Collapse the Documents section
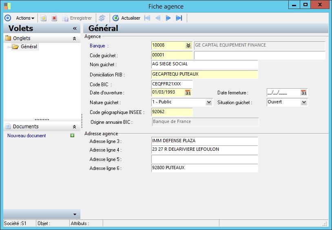332x230 pixels. (74, 127)
